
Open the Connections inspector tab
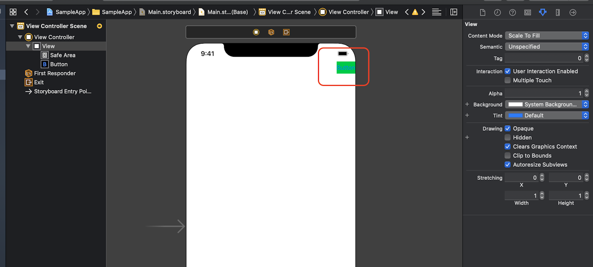click(x=573, y=12)
